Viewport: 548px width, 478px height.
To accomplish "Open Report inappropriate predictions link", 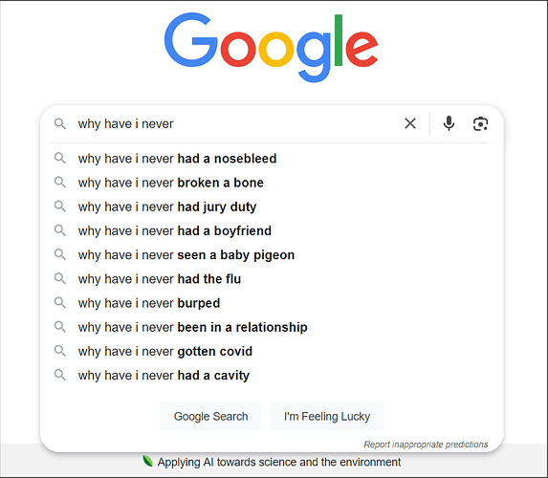I will (426, 445).
